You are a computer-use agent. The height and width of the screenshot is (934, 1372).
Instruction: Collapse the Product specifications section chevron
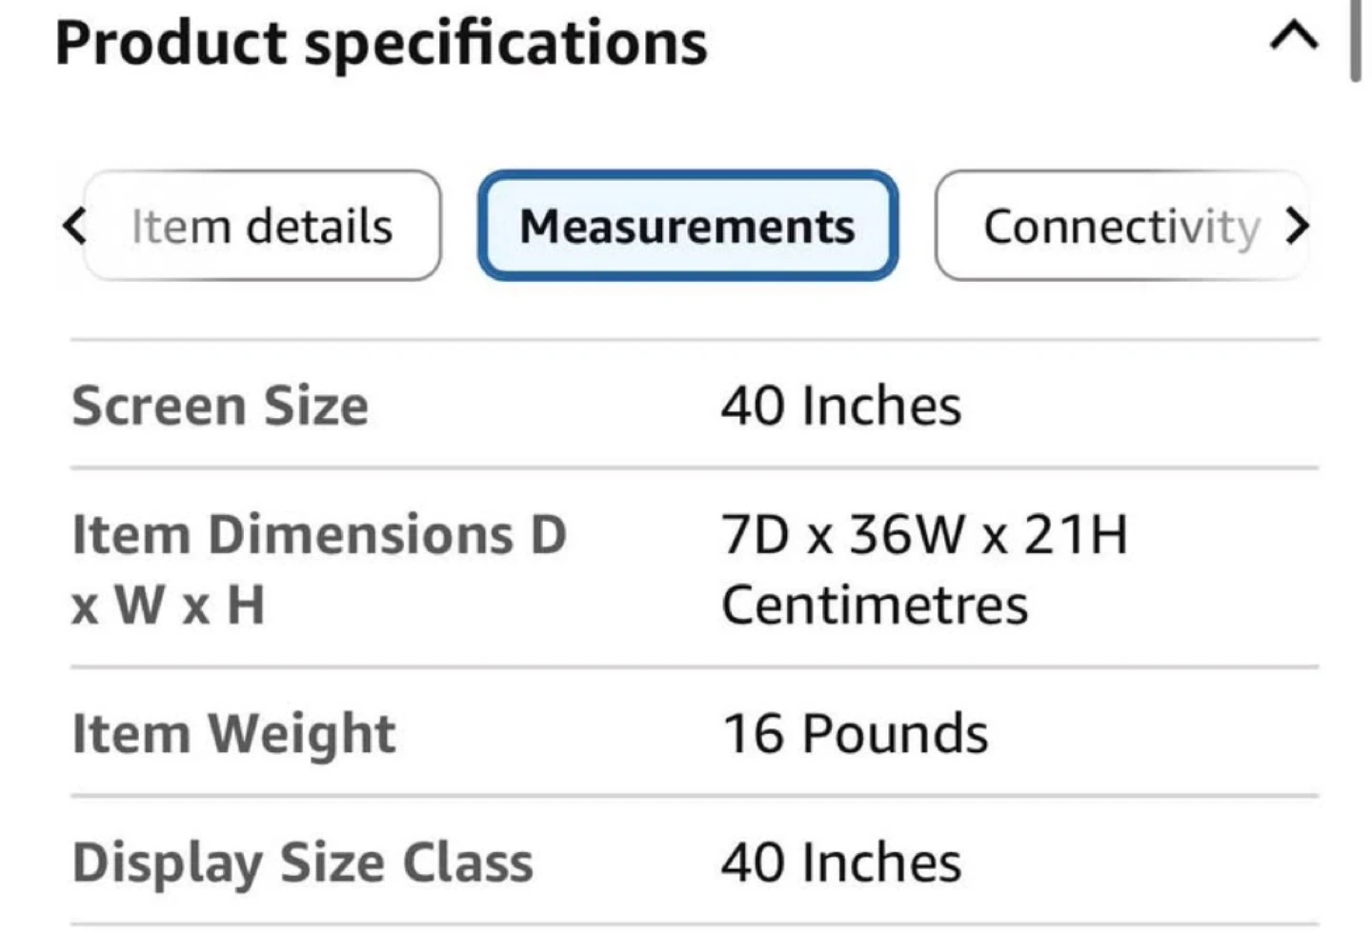[x=1294, y=38]
